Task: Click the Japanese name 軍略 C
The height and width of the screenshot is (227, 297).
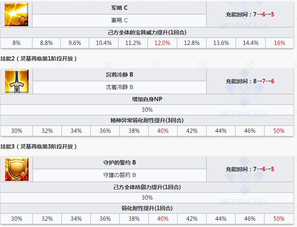Action: click(119, 20)
